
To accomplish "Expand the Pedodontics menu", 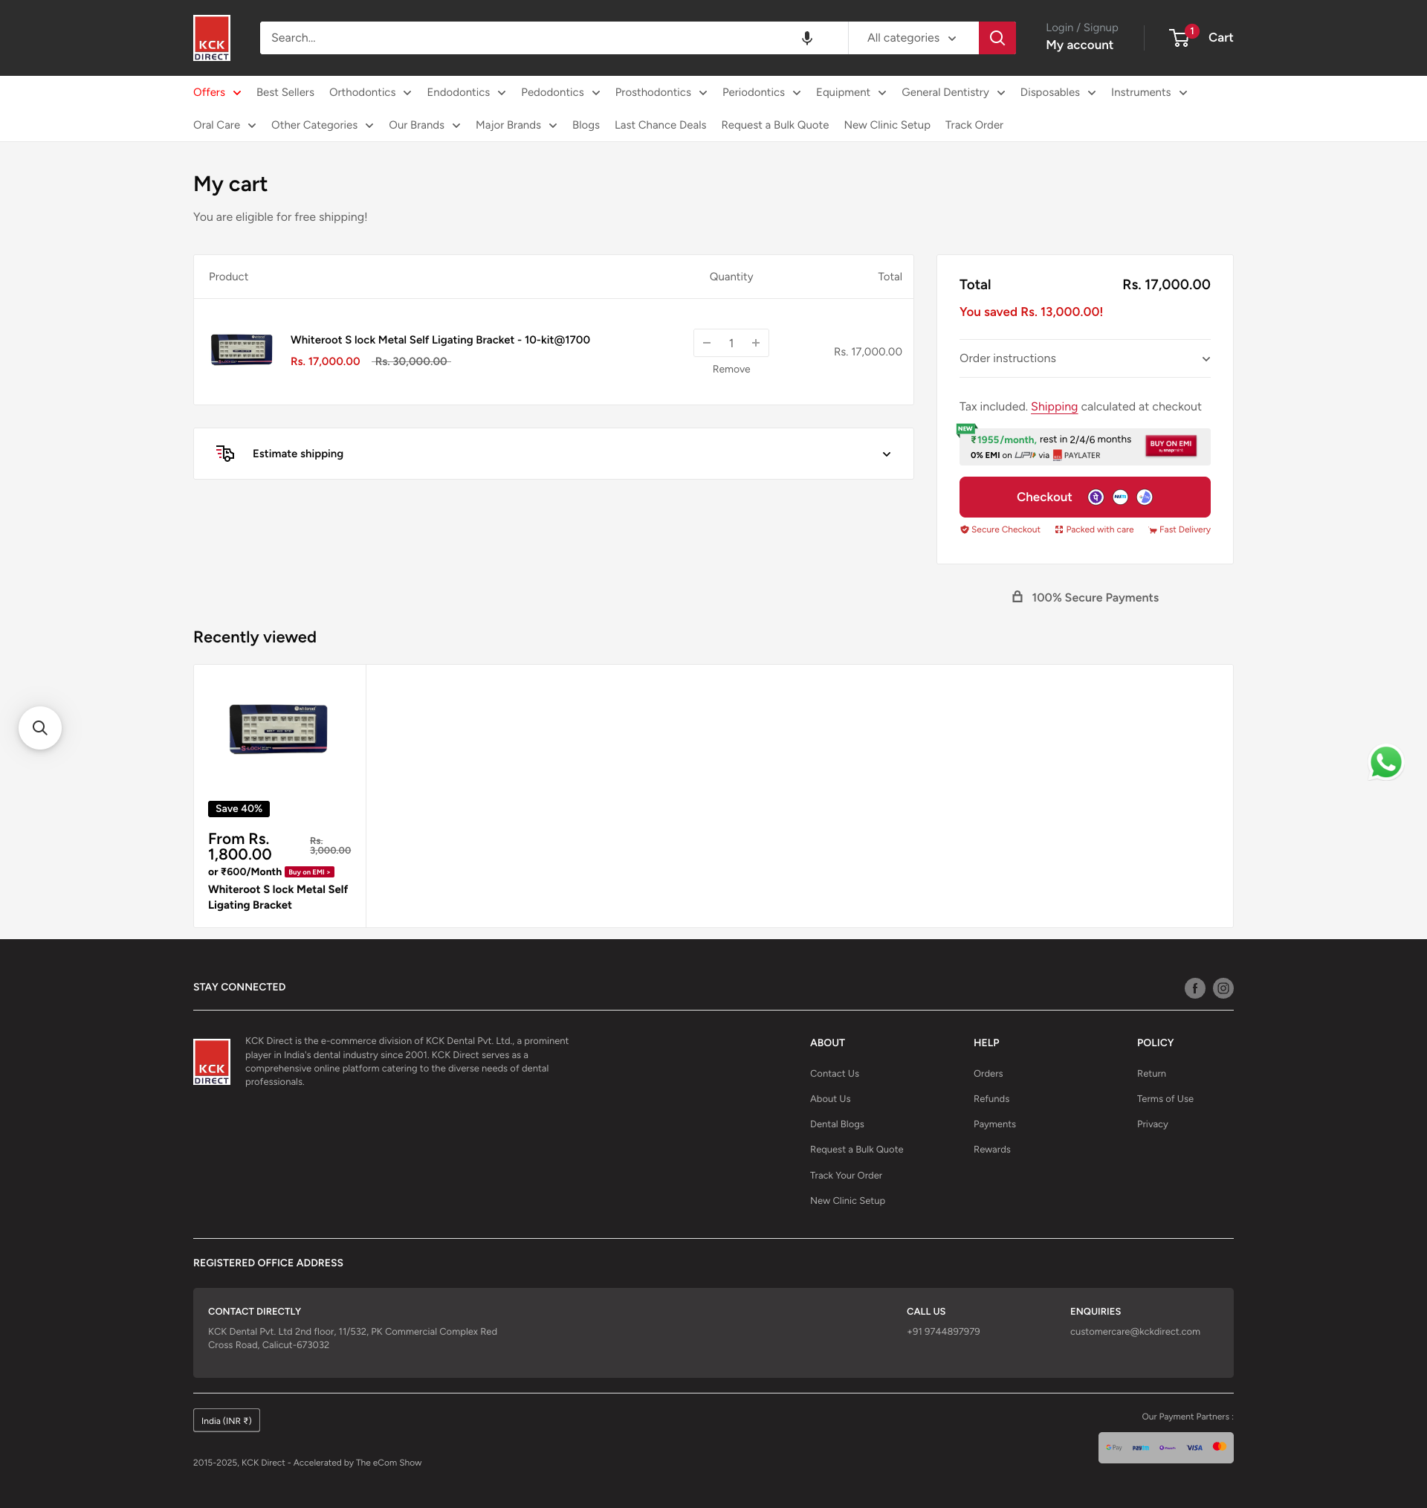I will click(x=560, y=92).
